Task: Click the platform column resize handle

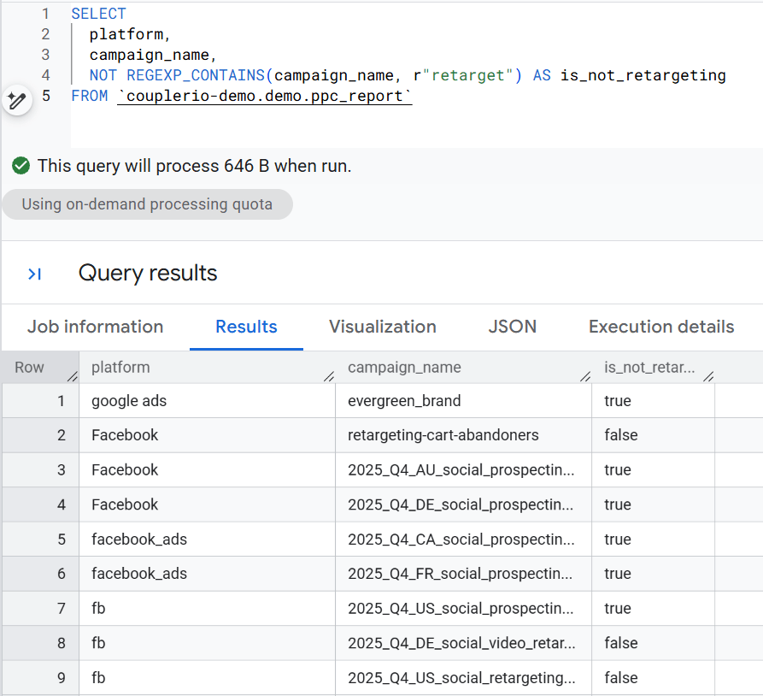Action: (329, 376)
